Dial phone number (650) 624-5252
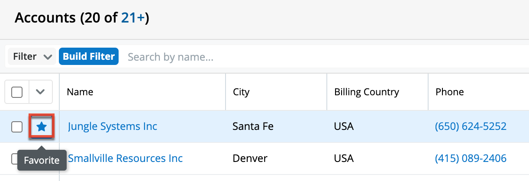 (471, 126)
